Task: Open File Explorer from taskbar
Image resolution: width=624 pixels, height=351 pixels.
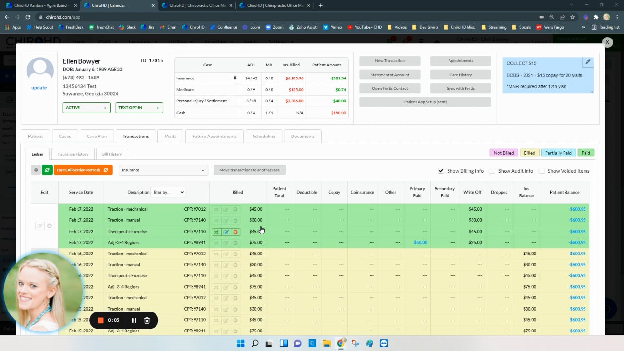Action: pos(326,343)
